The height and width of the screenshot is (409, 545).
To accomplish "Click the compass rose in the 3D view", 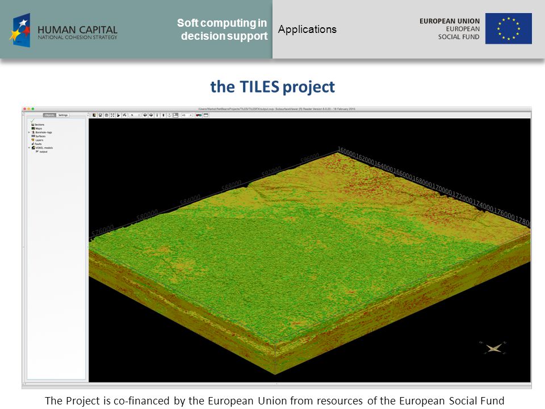I will pyautogui.click(x=494, y=348).
